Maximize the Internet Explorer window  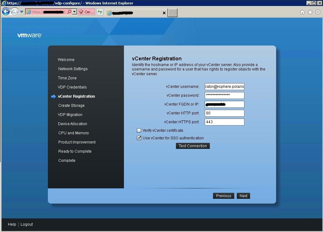[314, 3]
